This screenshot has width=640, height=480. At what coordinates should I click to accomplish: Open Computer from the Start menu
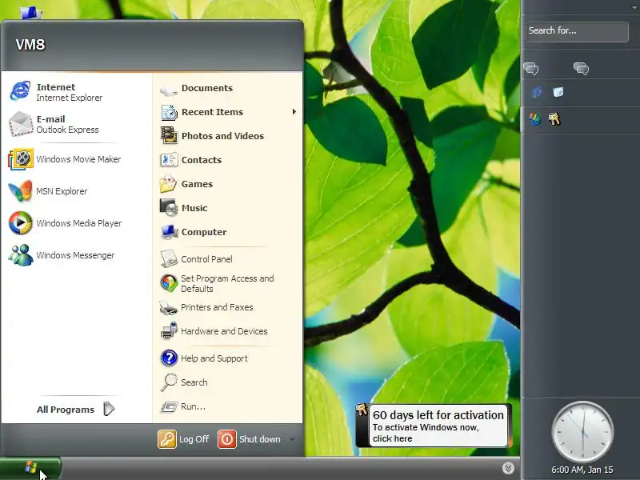point(194,232)
